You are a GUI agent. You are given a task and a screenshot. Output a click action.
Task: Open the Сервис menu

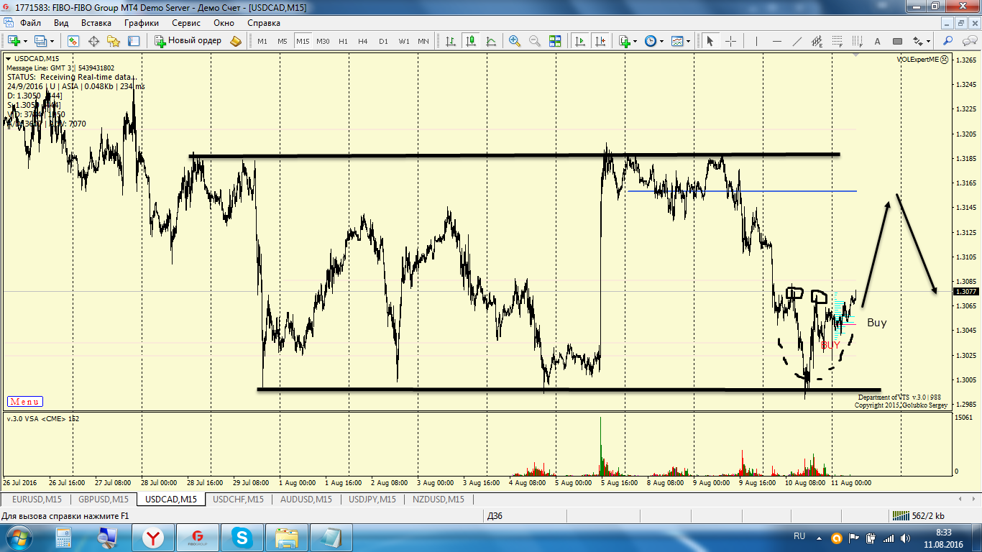pyautogui.click(x=186, y=23)
